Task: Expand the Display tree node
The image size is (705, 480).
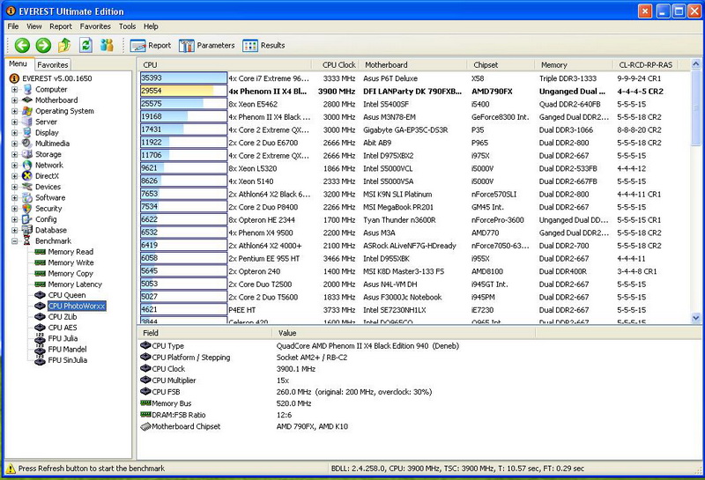Action: click(x=14, y=133)
